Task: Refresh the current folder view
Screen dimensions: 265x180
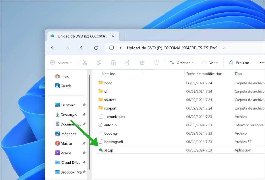Action: (96, 48)
